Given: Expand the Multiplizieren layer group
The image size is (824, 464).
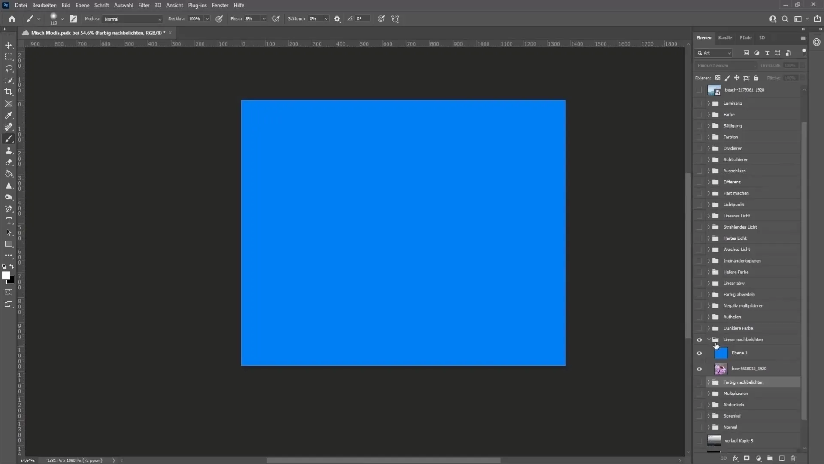Looking at the screenshot, I should 709,393.
